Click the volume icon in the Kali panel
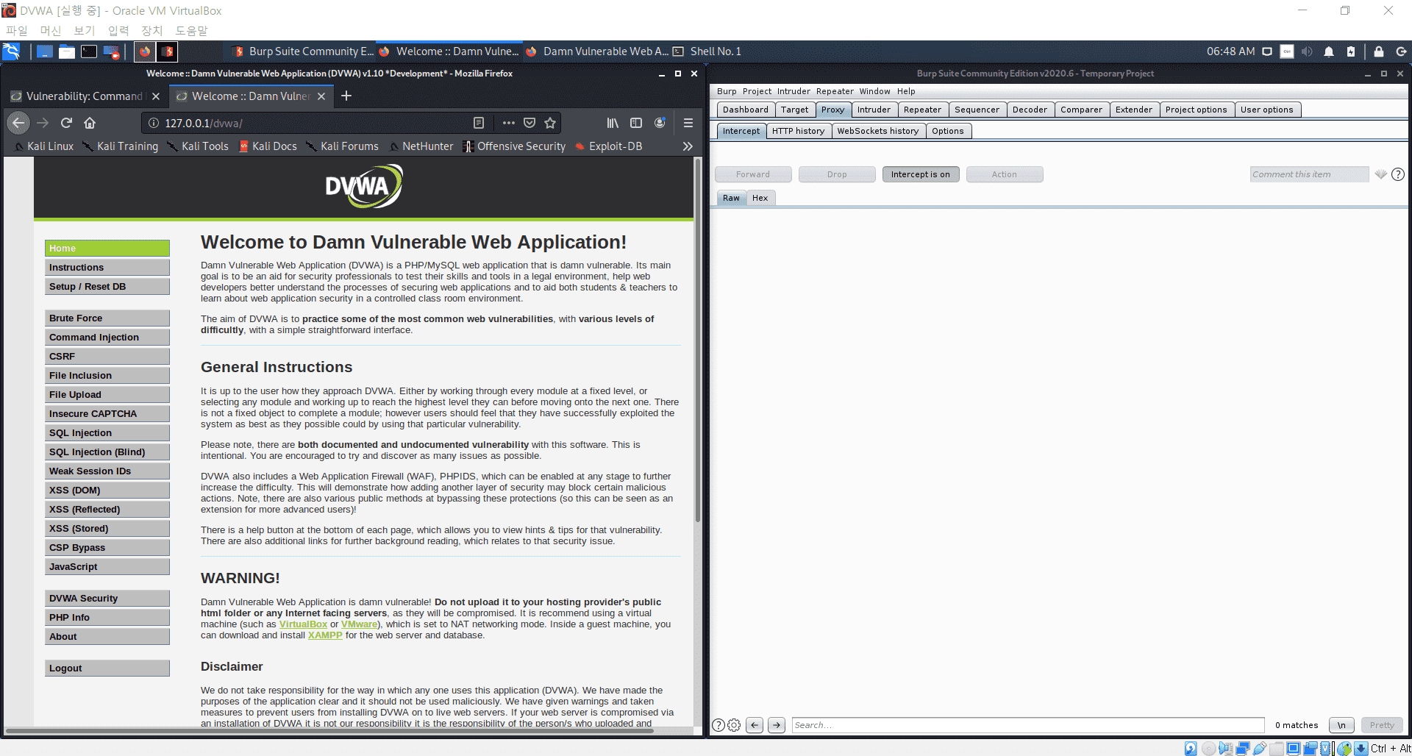The width and height of the screenshot is (1412, 756). pyautogui.click(x=1307, y=51)
